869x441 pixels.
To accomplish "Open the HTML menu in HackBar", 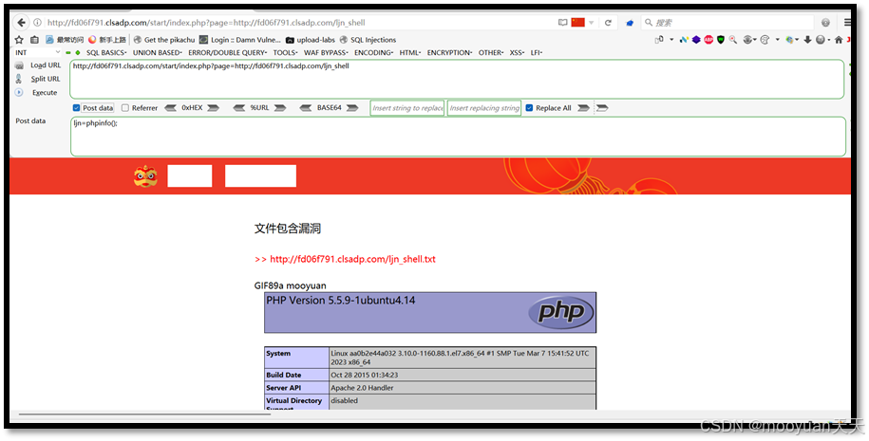I will (410, 52).
